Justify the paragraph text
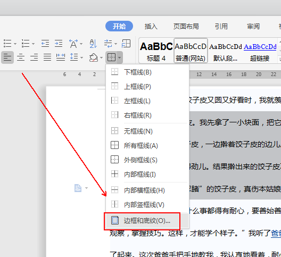The width and height of the screenshot is (281, 257). (47, 57)
